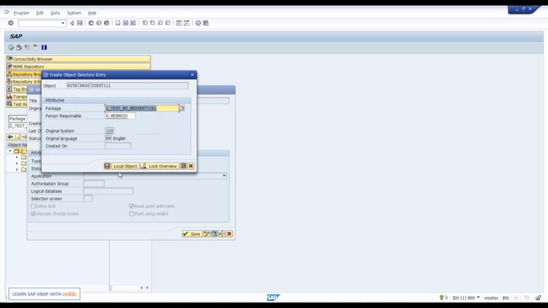This screenshot has width=548, height=308.
Task: Click the Lock Overview button
Action: click(x=159, y=166)
